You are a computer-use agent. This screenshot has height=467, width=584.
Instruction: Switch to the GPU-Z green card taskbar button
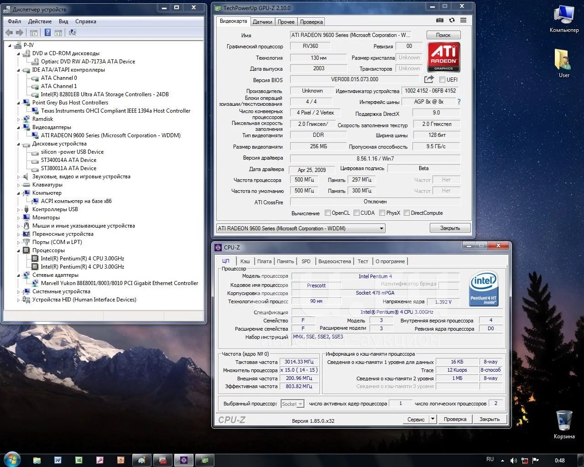[205, 460]
